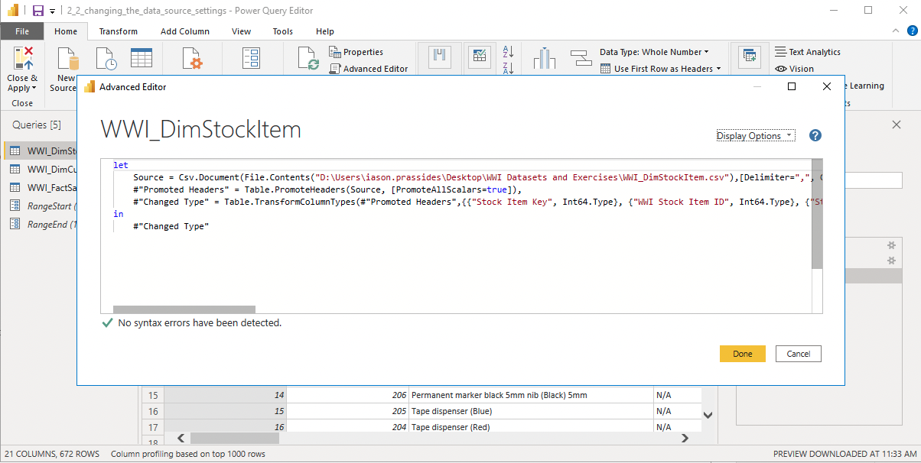The height and width of the screenshot is (463, 921).
Task: Click the query name field in settings pane
Action: [x=872, y=180]
